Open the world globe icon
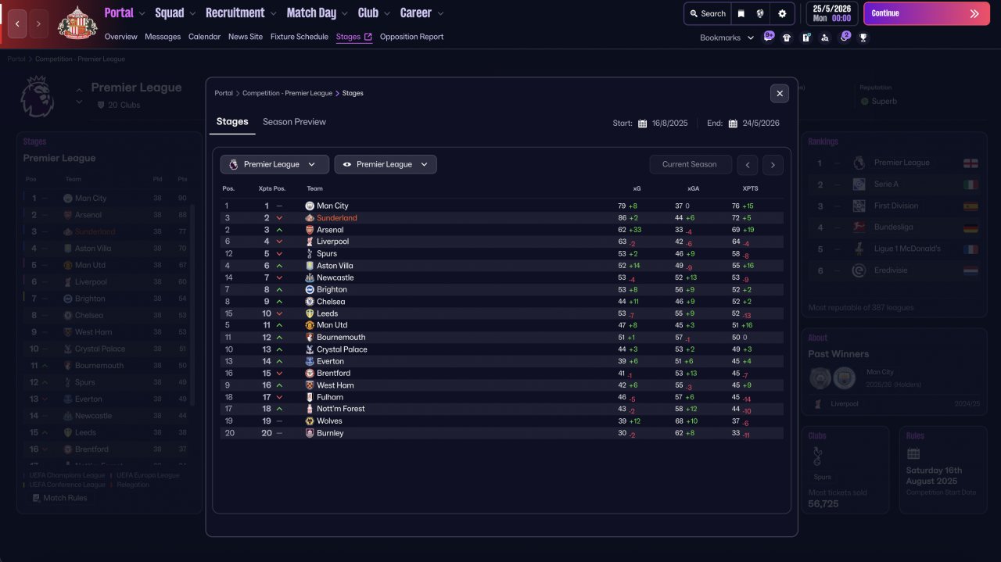 pos(759,13)
